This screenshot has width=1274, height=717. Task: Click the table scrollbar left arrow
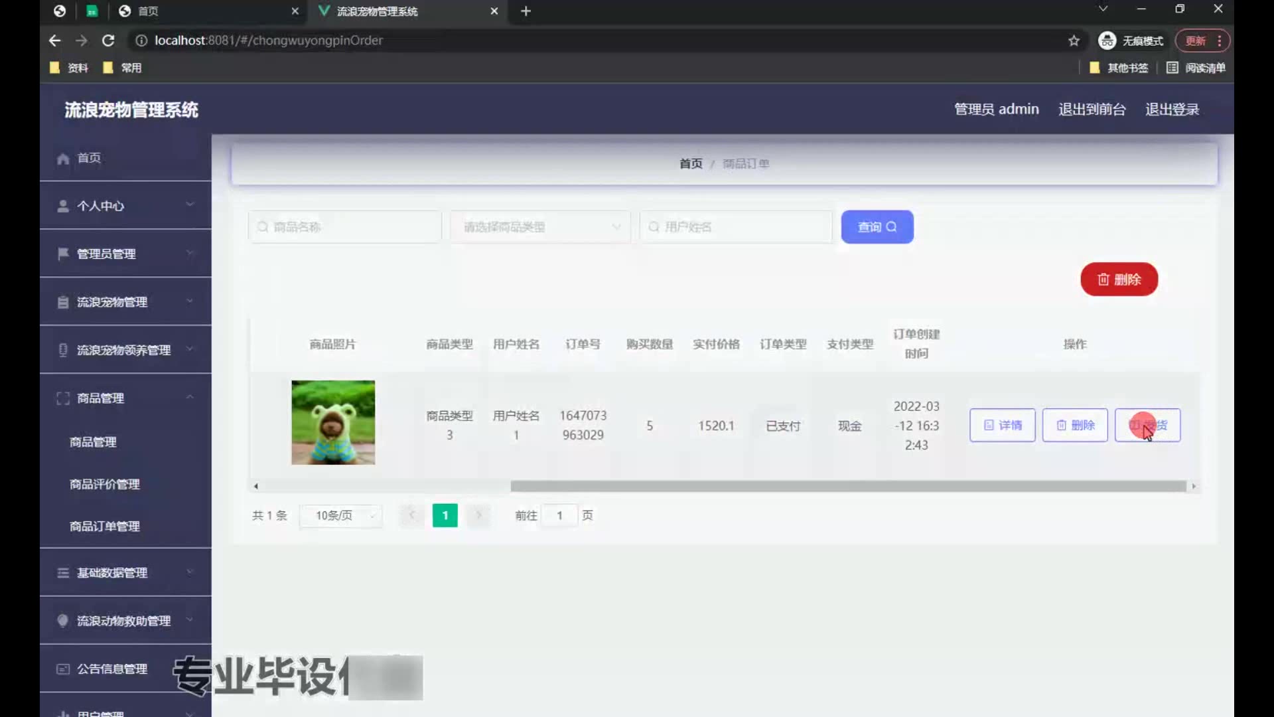tap(256, 487)
